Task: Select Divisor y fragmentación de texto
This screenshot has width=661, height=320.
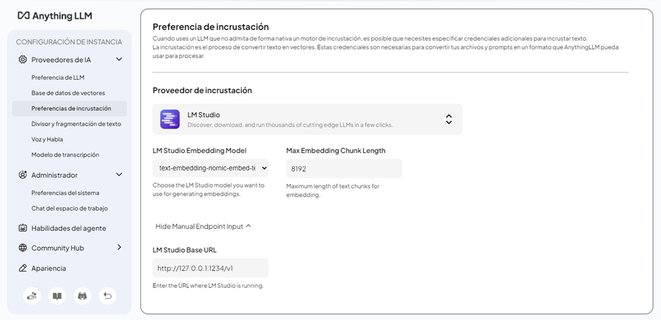Action: click(76, 124)
